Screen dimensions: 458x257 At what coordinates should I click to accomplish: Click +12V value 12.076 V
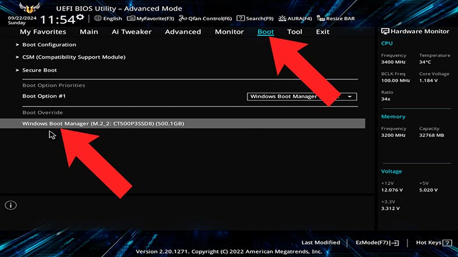pos(392,190)
